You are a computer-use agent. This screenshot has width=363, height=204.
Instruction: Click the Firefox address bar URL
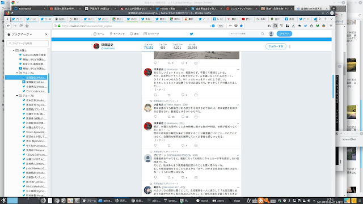87,26
